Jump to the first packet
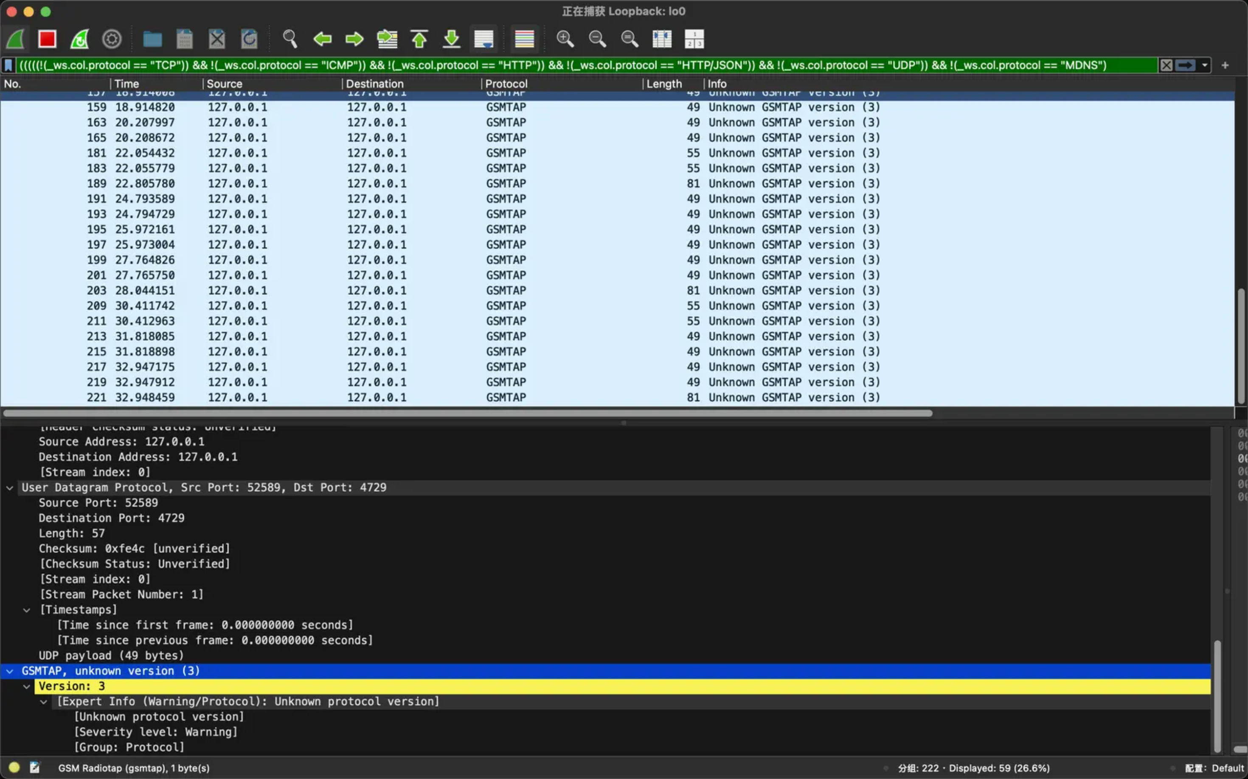The height and width of the screenshot is (779, 1248). (x=419, y=39)
